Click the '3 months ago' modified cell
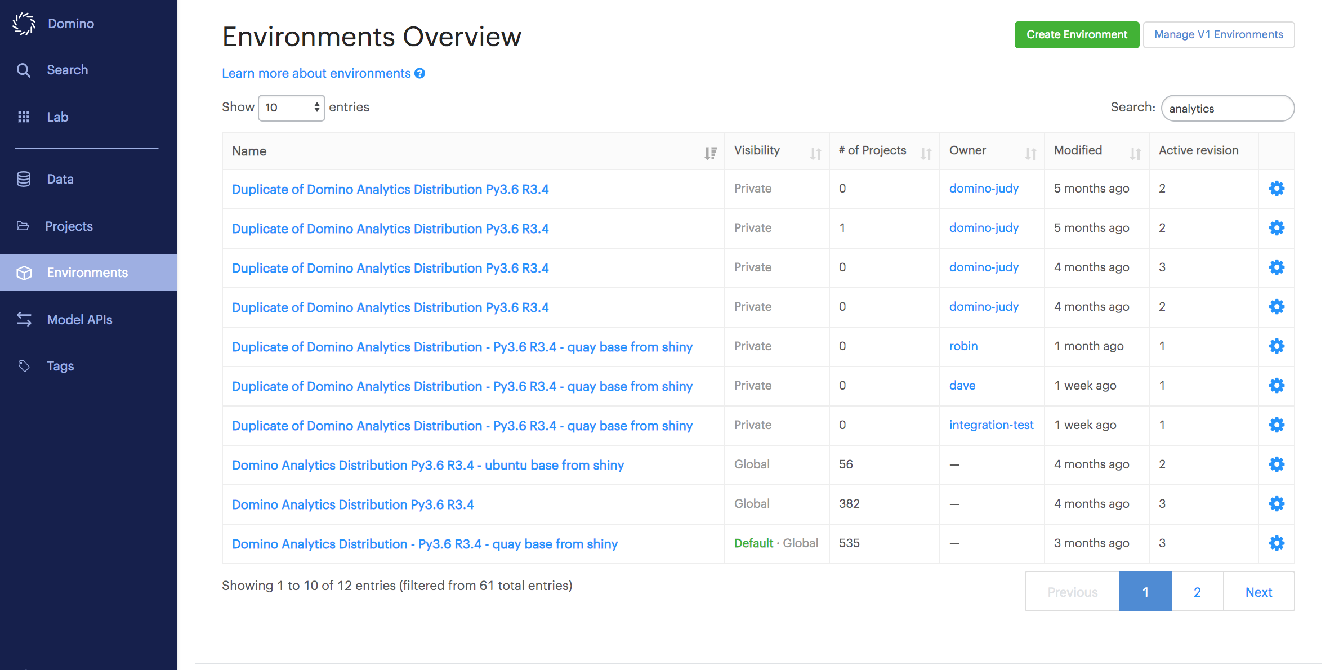Viewport: 1330px width, 670px height. 1091,543
